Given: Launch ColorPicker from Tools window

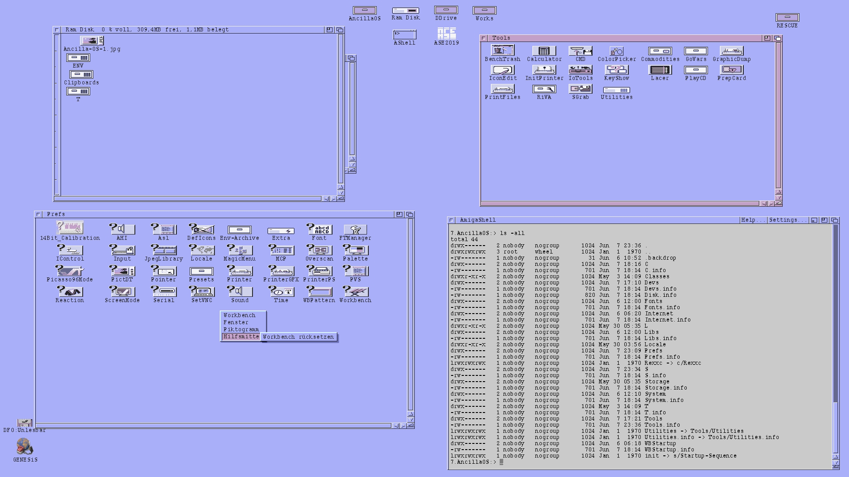Looking at the screenshot, I should pyautogui.click(x=616, y=51).
